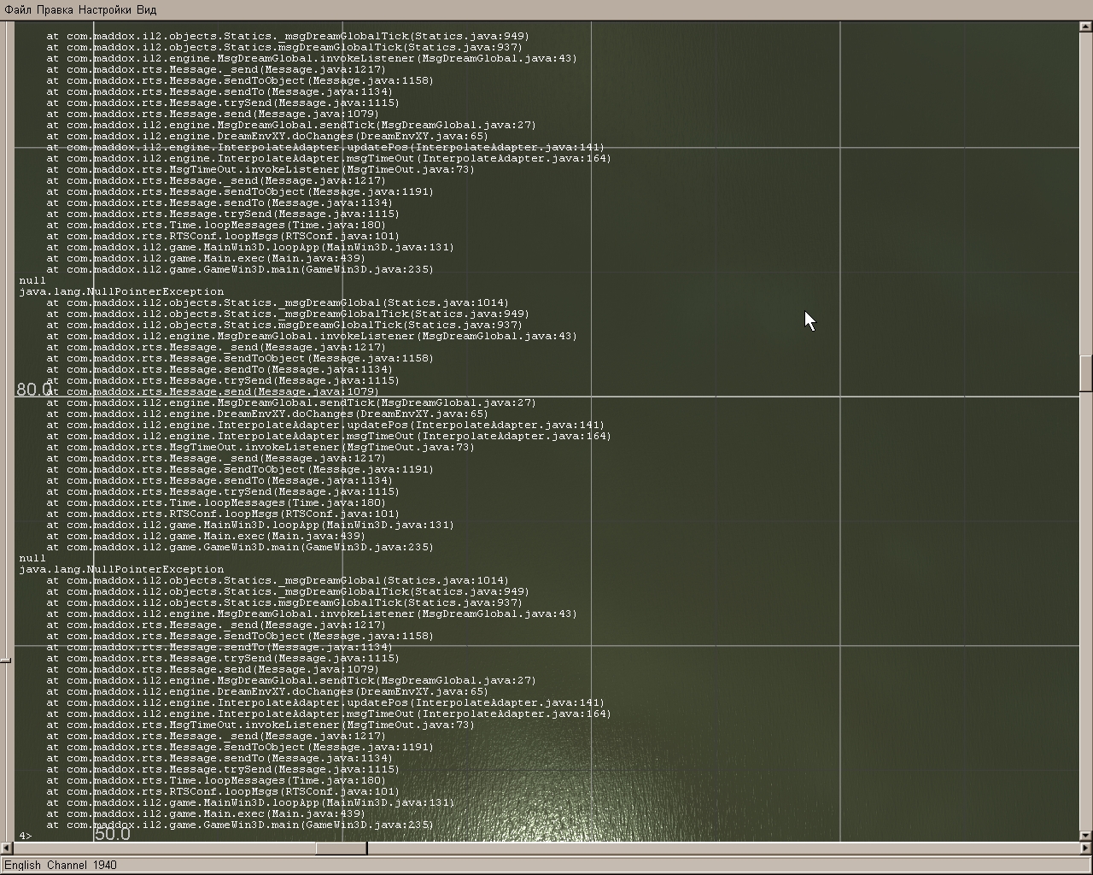Click the 'English Channel 1940' status bar text
1093x875 pixels.
coord(61,865)
